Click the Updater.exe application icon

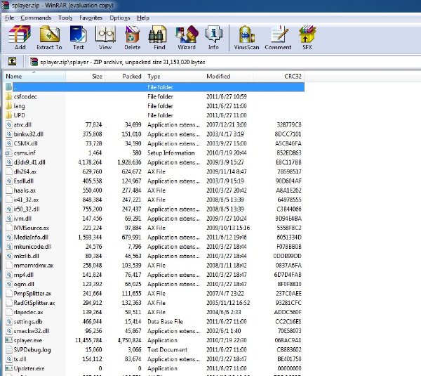[x=9, y=368]
